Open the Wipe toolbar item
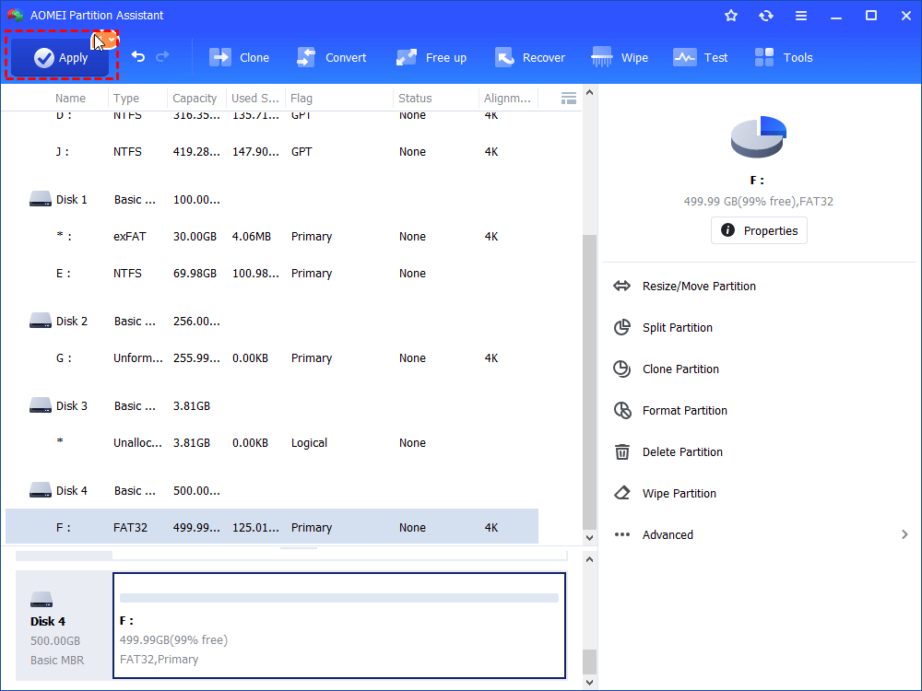 click(620, 57)
